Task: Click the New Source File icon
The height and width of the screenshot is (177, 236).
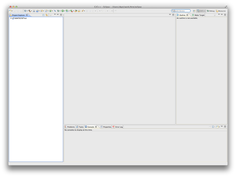Action: tap(46, 11)
